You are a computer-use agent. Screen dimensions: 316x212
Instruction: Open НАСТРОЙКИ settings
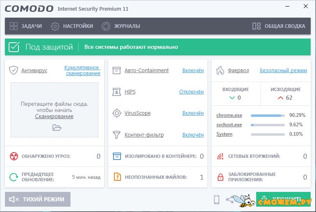point(72,26)
